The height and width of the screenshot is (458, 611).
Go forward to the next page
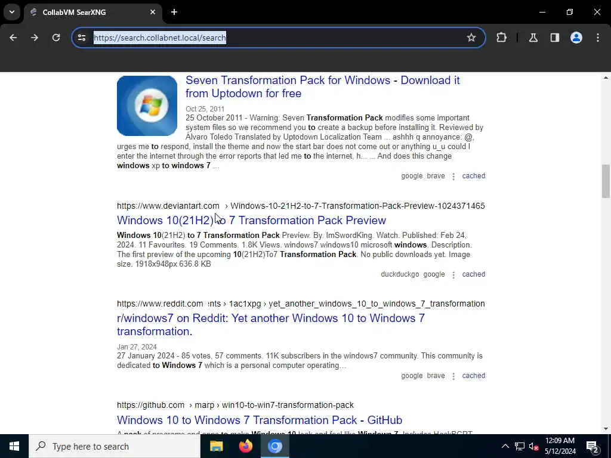35,38
